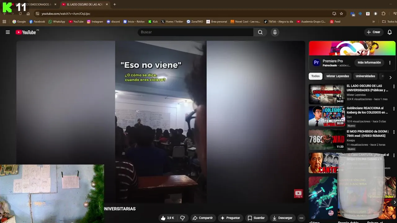Click Más información on the Premiere Pro ad
The height and width of the screenshot is (223, 397).
point(369,63)
